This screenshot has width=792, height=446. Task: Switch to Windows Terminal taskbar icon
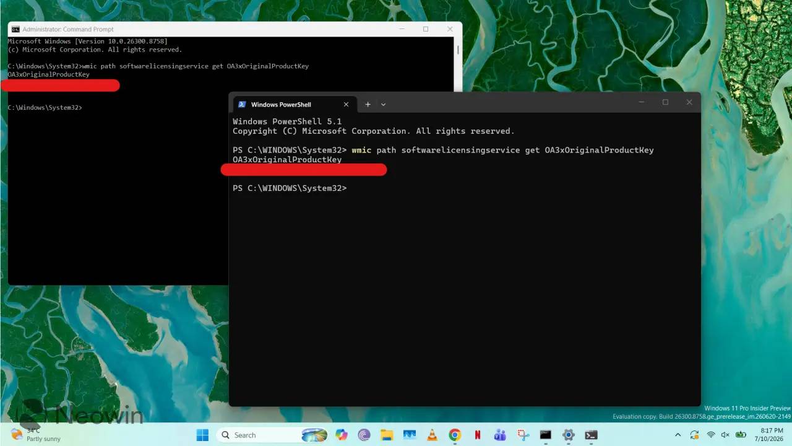[591, 435]
